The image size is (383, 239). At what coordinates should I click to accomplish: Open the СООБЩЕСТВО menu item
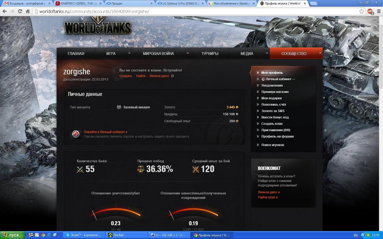click(294, 53)
